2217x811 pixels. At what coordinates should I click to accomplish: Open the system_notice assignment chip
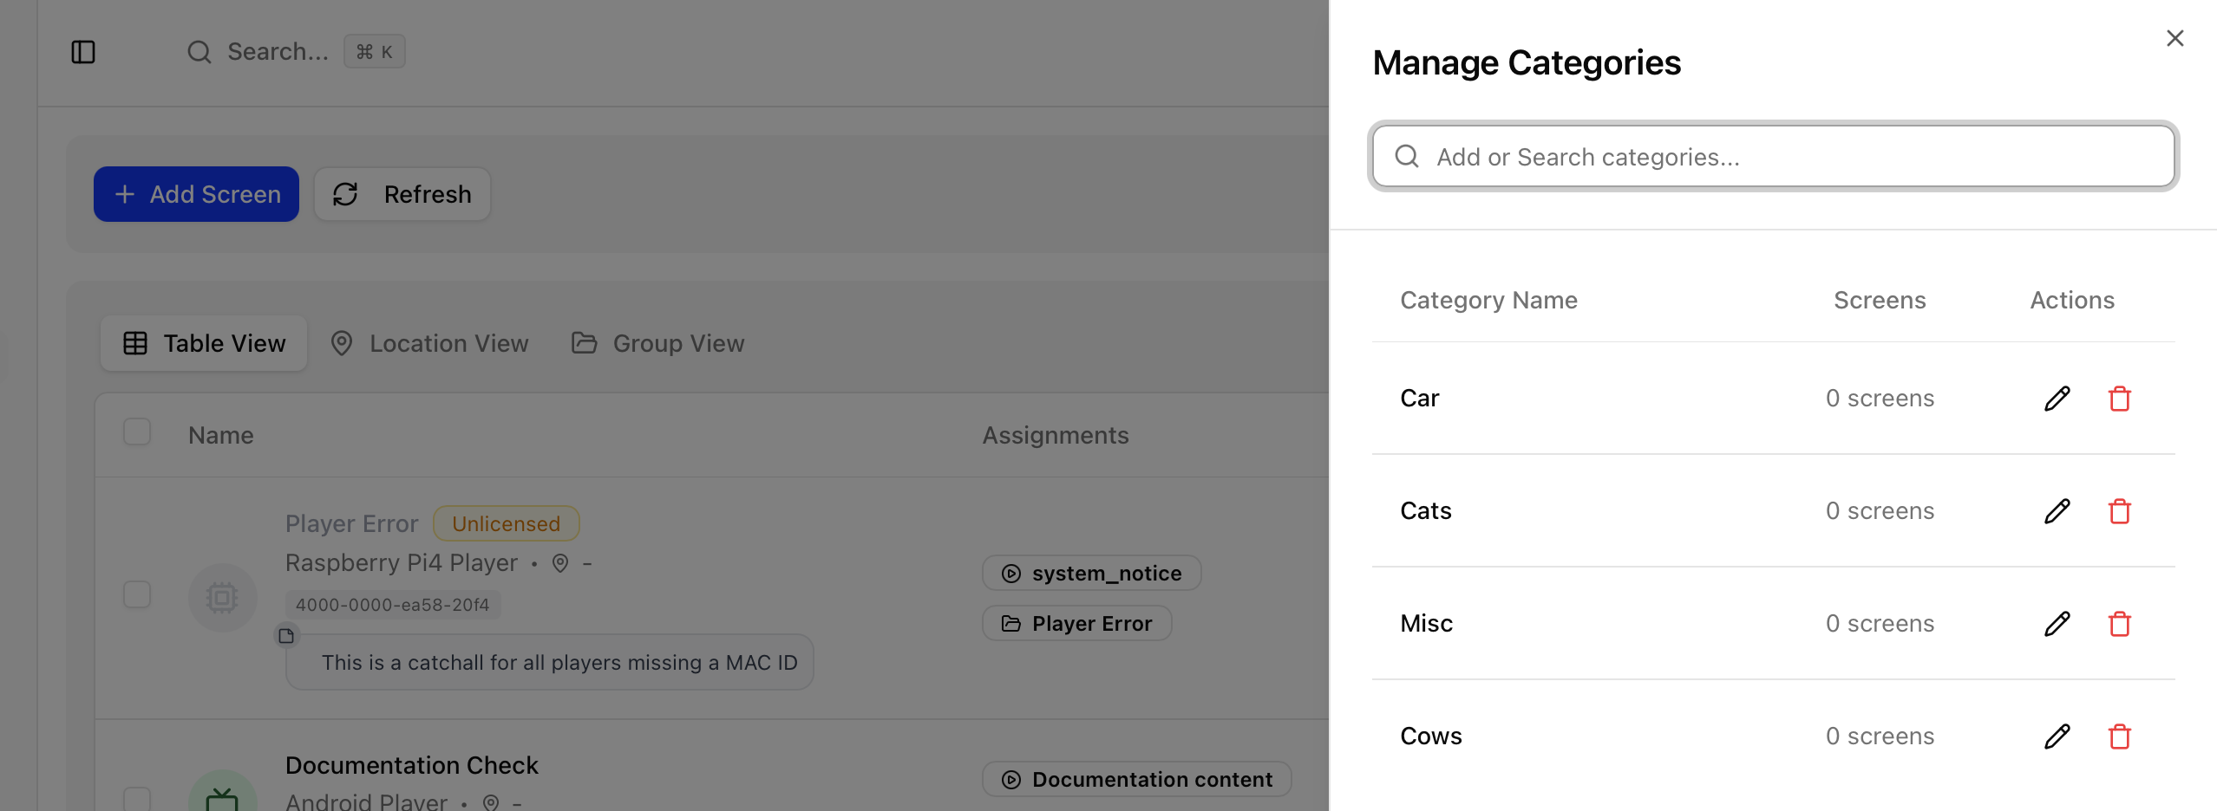coord(1091,573)
